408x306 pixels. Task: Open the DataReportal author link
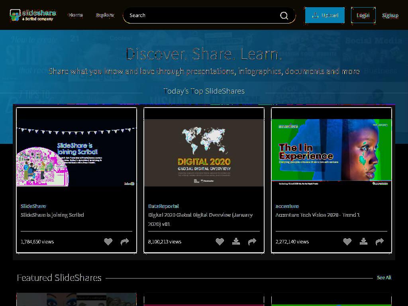[x=163, y=206]
